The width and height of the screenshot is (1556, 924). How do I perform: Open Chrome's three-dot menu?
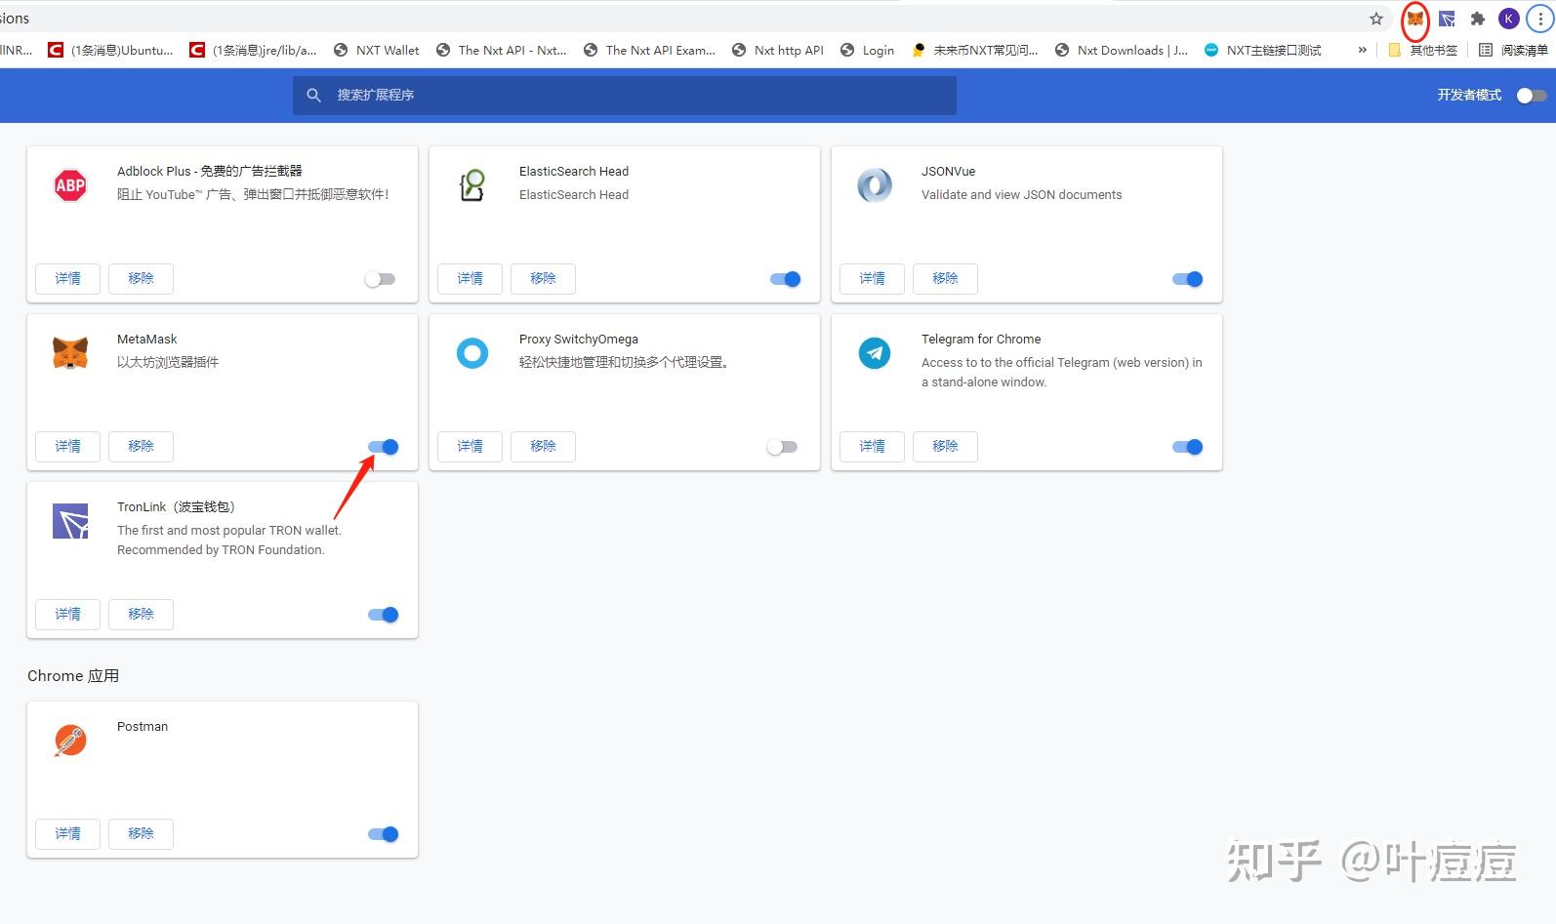[x=1540, y=19]
